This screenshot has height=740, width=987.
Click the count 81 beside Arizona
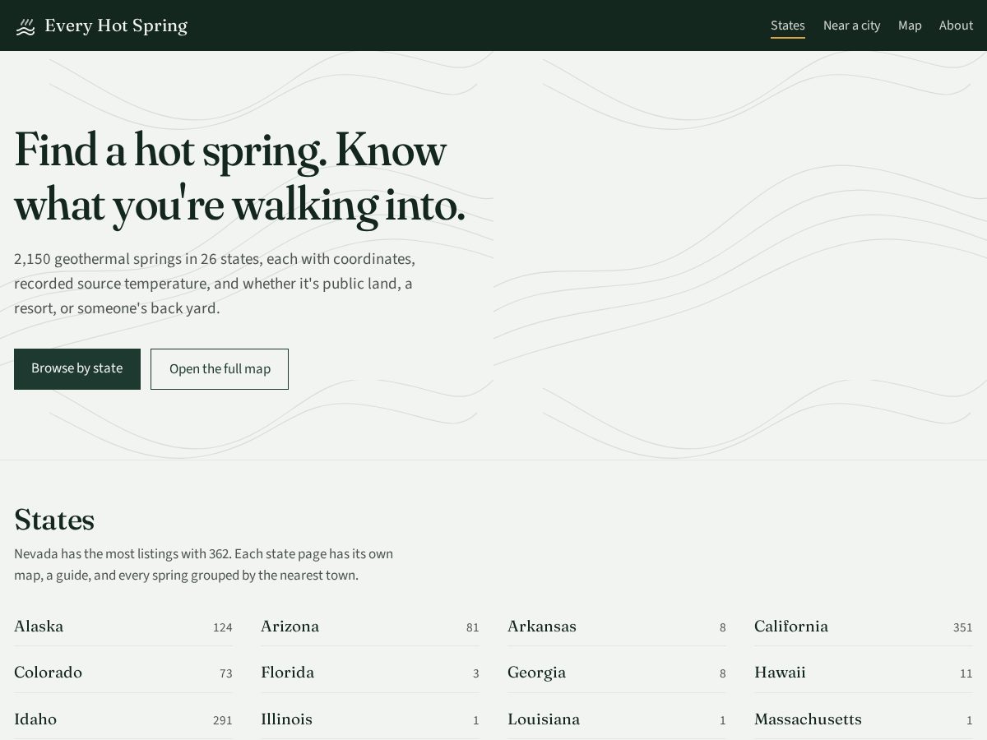(473, 627)
